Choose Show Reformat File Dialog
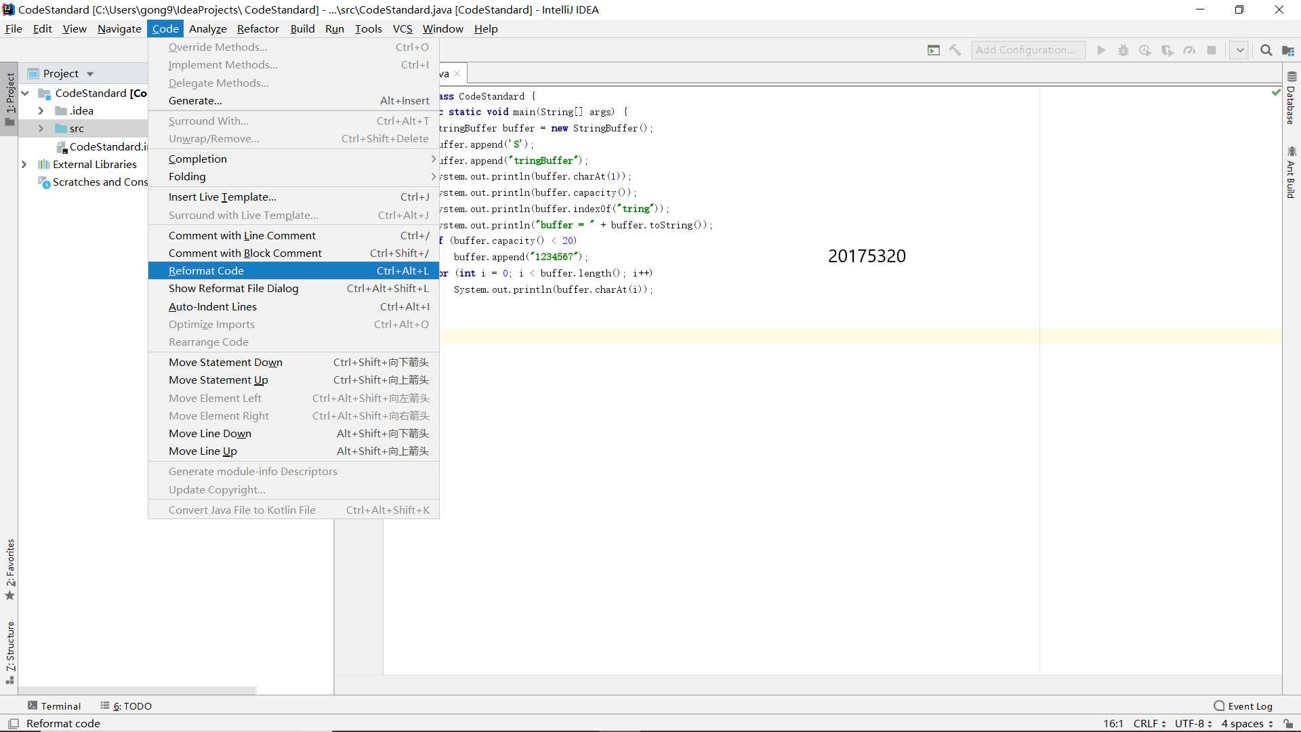Screen dimensions: 1301x732 [x=293, y=288]
